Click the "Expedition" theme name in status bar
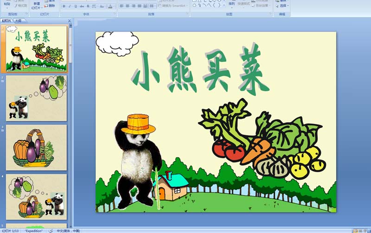 (34, 231)
